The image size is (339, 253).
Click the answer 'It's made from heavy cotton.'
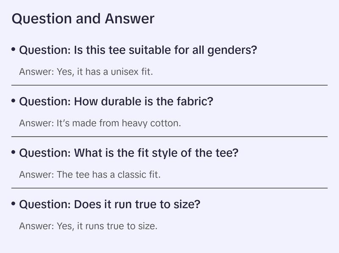coord(100,124)
